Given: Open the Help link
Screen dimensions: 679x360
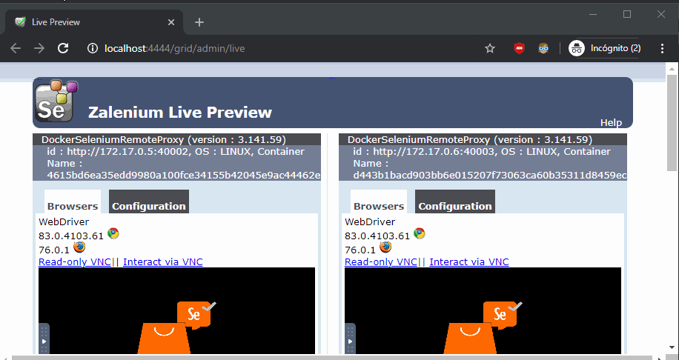Looking at the screenshot, I should click(x=611, y=122).
